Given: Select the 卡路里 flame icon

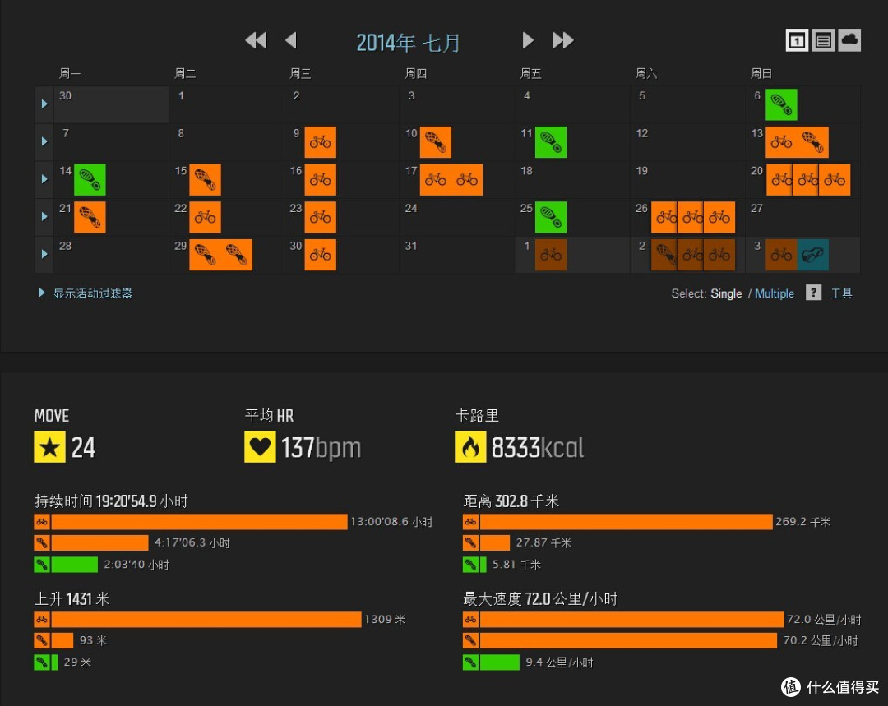Looking at the screenshot, I should pos(470,447).
